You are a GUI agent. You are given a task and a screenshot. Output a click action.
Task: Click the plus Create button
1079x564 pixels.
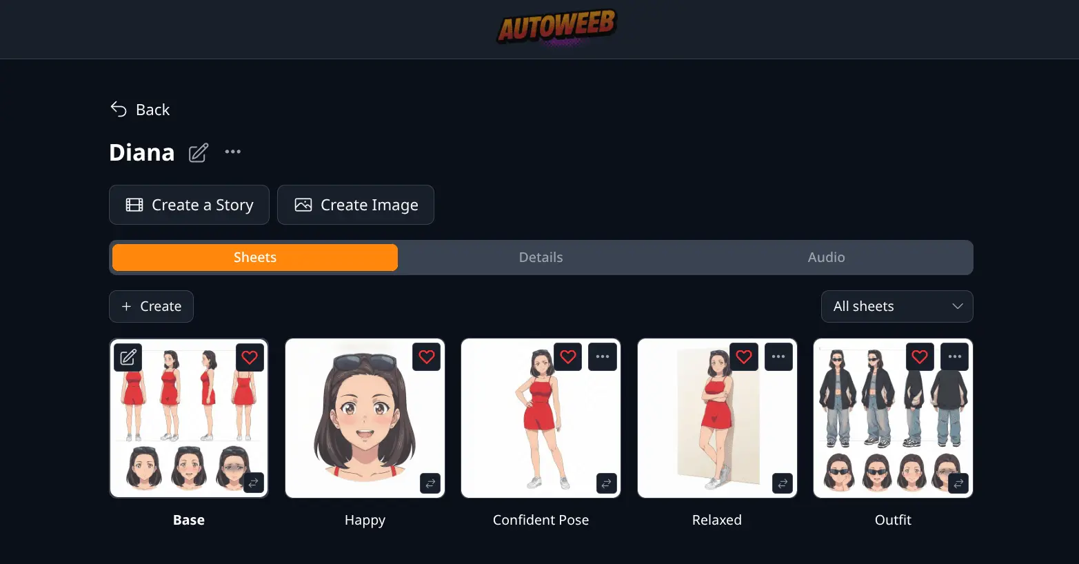(x=151, y=306)
